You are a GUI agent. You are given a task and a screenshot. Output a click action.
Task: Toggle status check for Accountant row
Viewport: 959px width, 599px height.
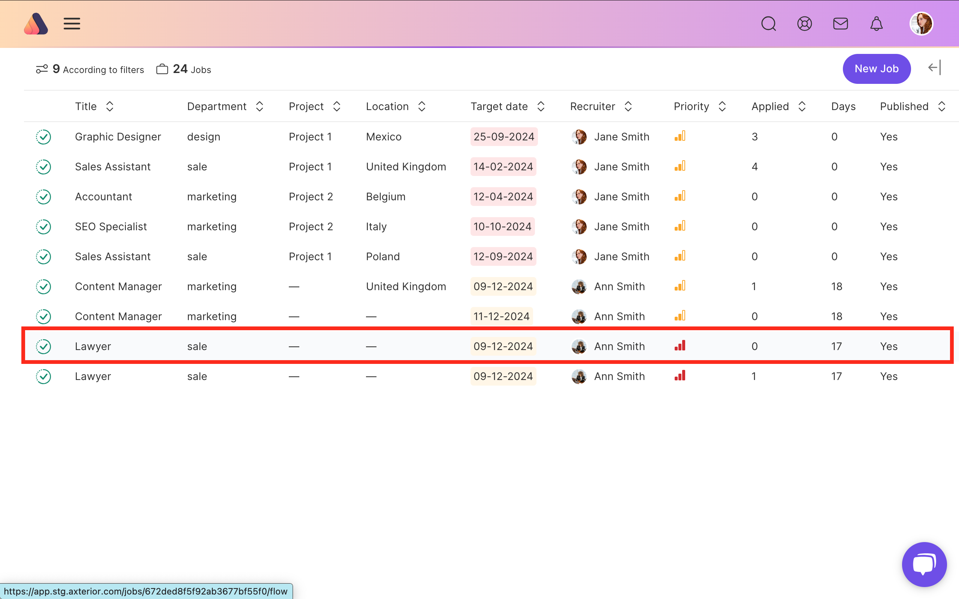pos(43,197)
